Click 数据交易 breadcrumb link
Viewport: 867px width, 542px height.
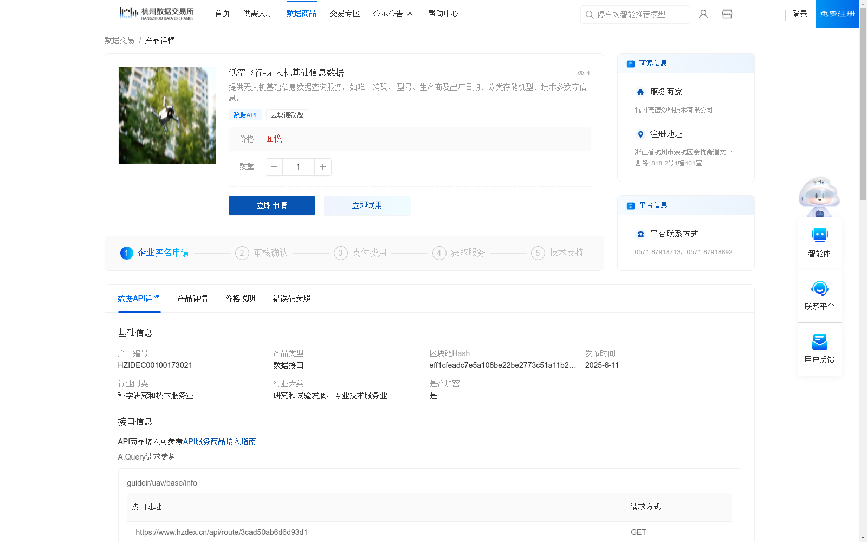(x=119, y=41)
